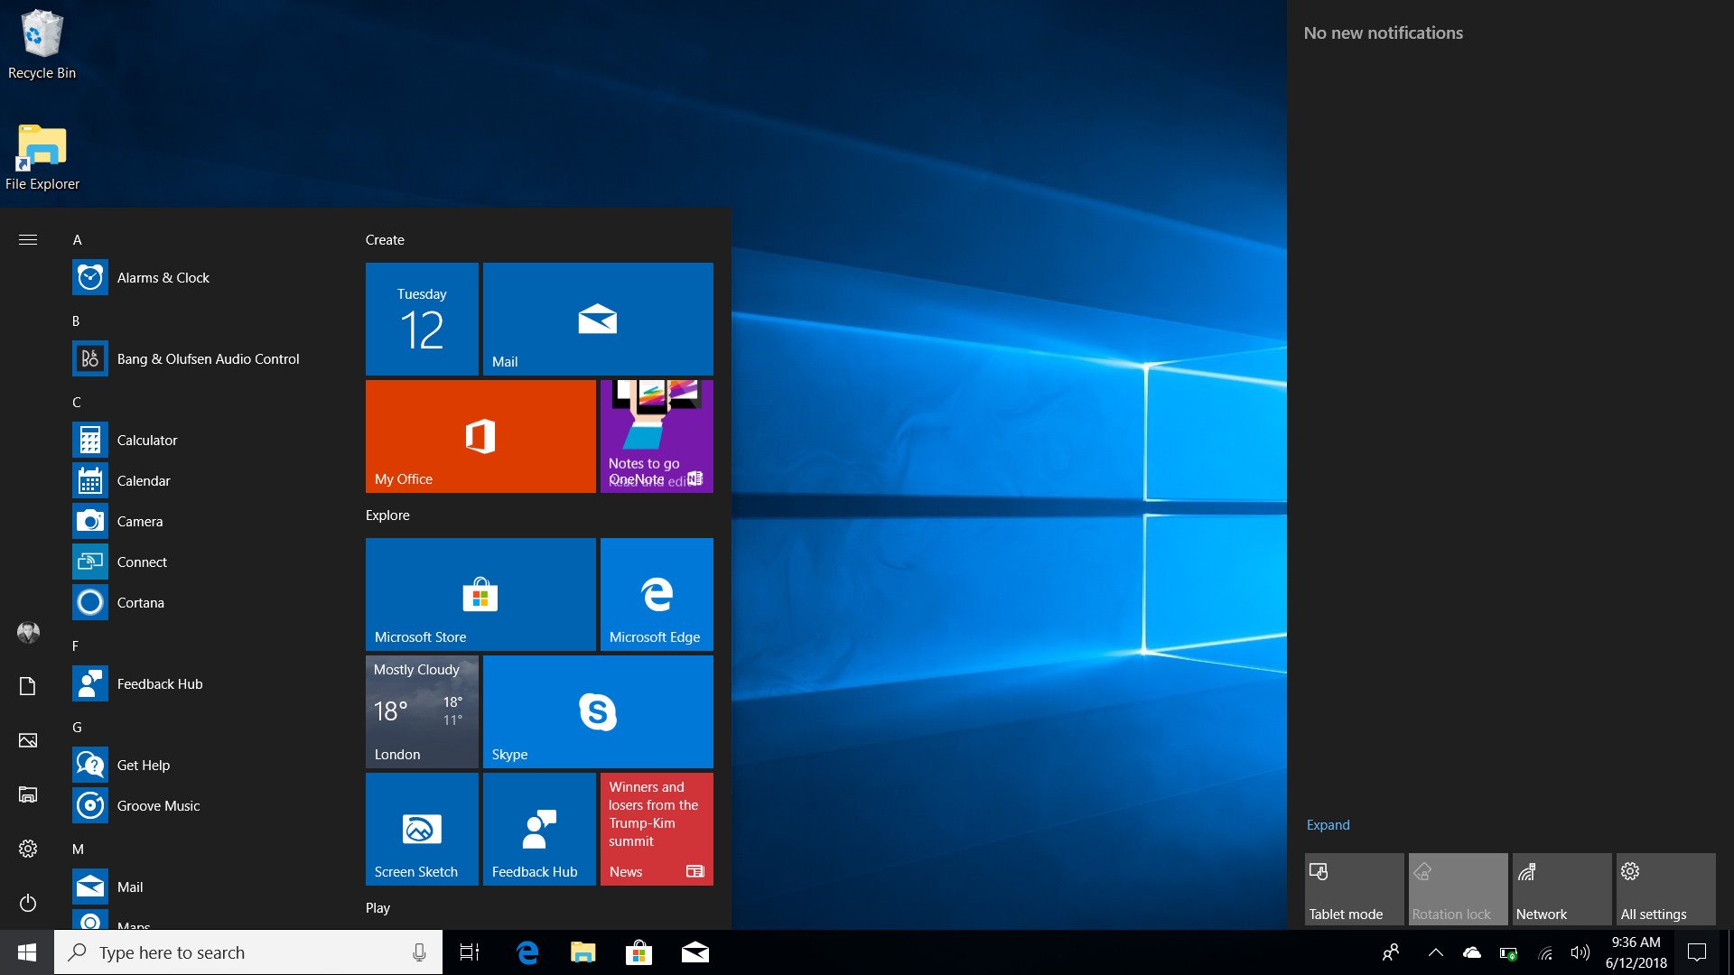Open Mail in the app list
The image size is (1734, 975).
203,887
